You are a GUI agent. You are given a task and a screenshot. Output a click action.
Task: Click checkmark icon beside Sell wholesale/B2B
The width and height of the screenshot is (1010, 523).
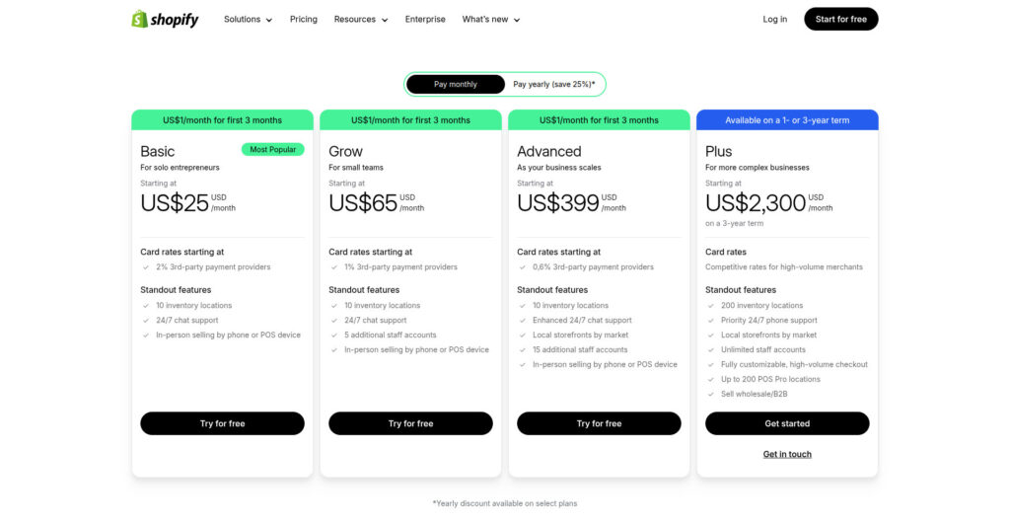tap(711, 394)
